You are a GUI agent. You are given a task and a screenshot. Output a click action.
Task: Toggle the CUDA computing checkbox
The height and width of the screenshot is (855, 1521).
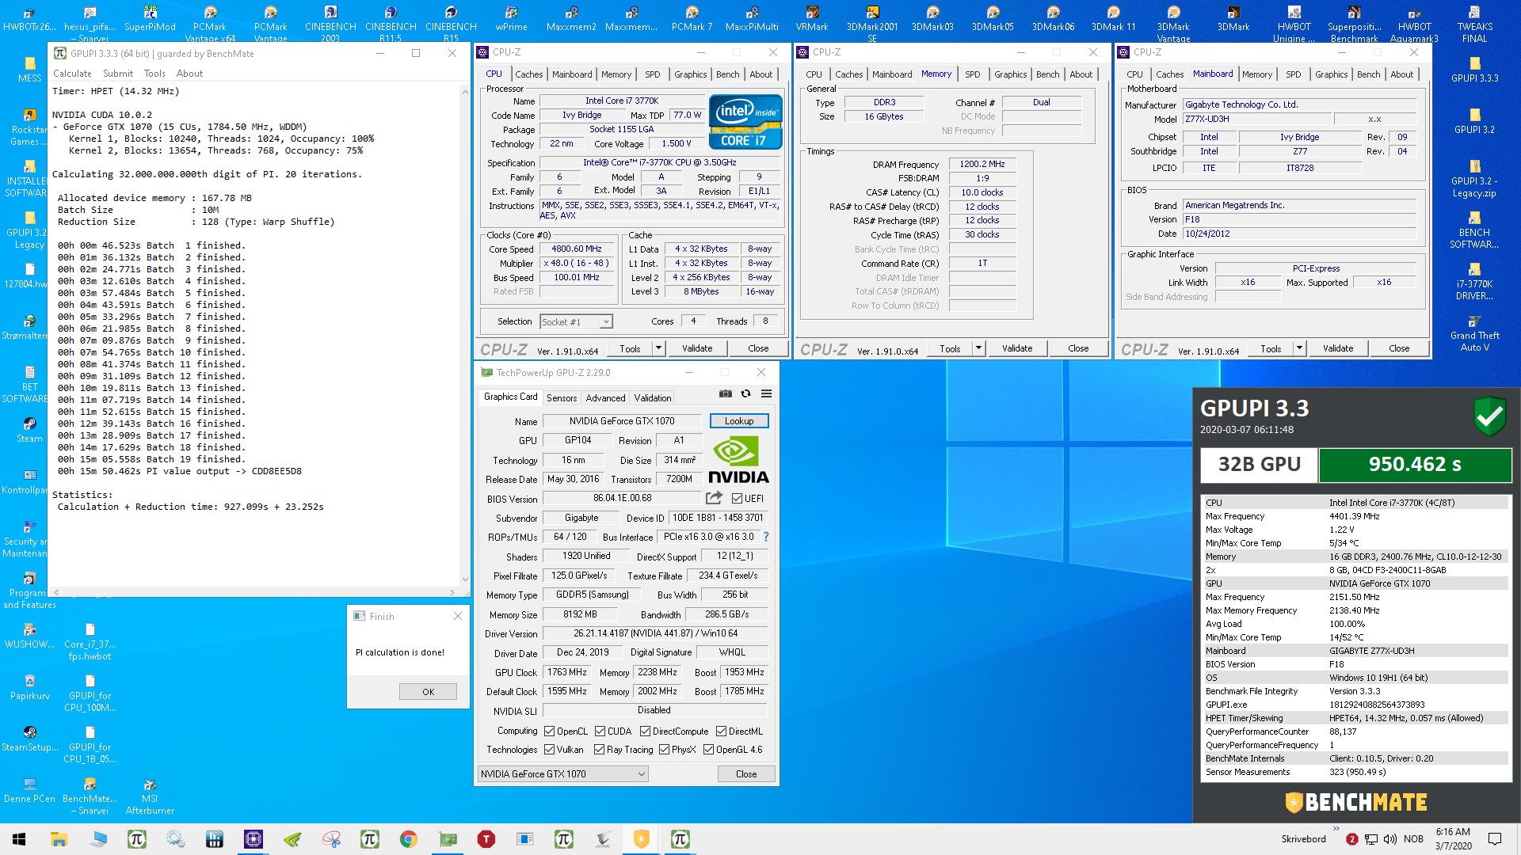tap(600, 731)
